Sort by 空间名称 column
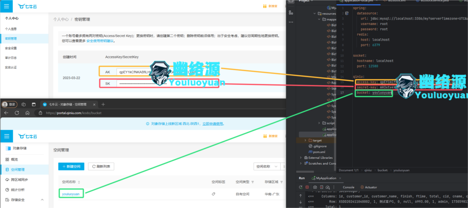This screenshot has height=208, width=468. click(x=79, y=182)
